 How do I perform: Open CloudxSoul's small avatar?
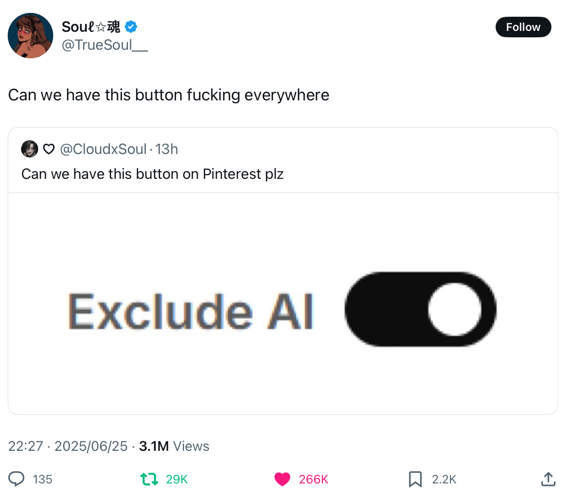tap(30, 149)
